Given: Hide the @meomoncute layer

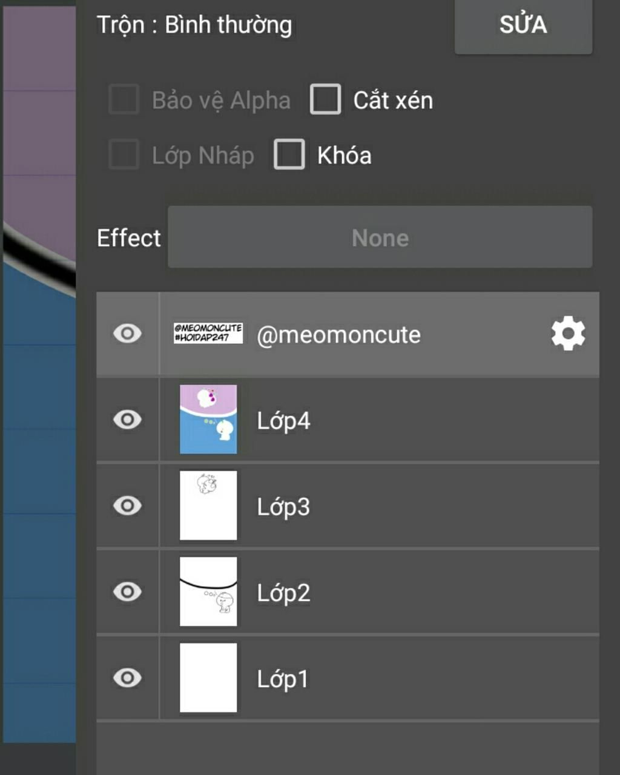Looking at the screenshot, I should coord(127,334).
